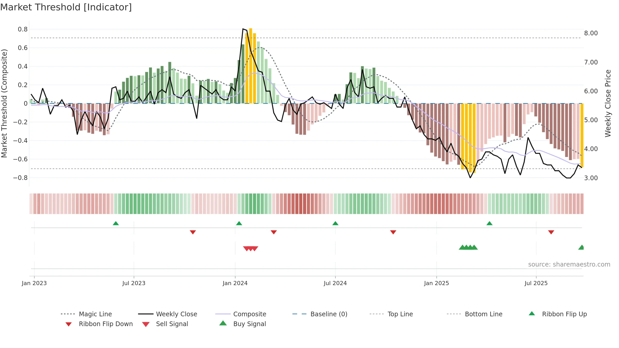Click the Jul 2025 x-axis label

(x=536, y=283)
